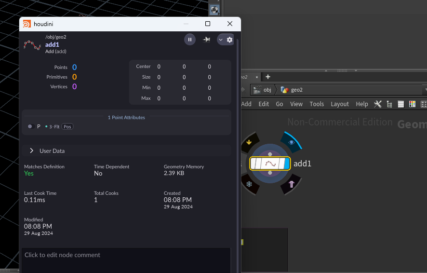Screen dimensions: 427x273
Task: Click to edit node comment field
Action: 126,260
